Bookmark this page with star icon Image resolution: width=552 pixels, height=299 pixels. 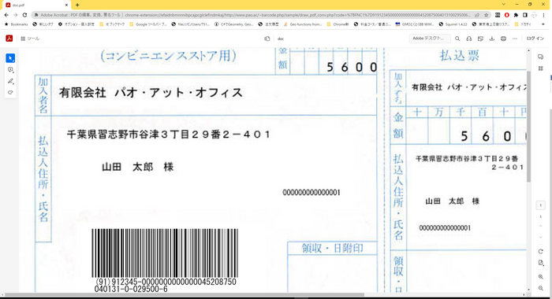pos(487,15)
